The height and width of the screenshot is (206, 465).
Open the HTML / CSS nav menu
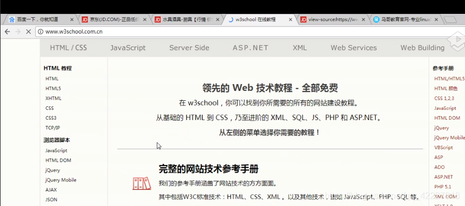[x=68, y=48]
